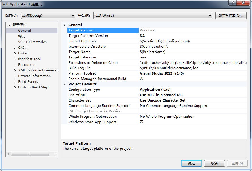The width and height of the screenshot is (252, 171).
Task: Click the 配置管理器(O) button
Action: [x=231, y=16]
